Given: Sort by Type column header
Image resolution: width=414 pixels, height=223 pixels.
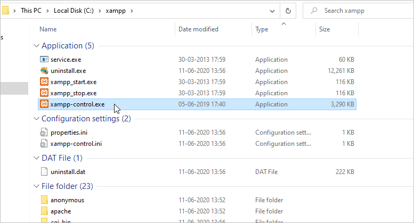Looking at the screenshot, I should coord(262,29).
